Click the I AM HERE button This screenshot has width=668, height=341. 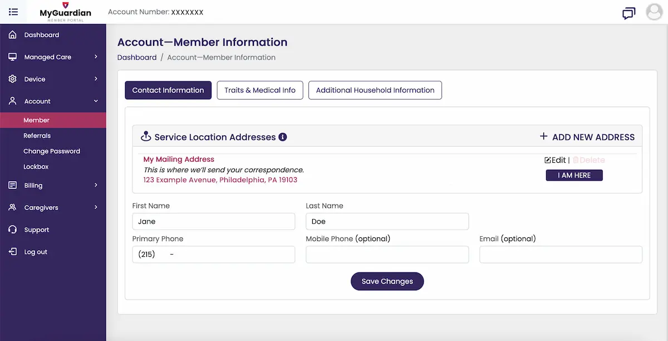(x=574, y=176)
